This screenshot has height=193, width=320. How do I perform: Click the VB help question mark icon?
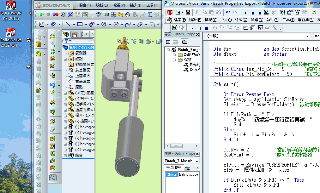(x=314, y=12)
